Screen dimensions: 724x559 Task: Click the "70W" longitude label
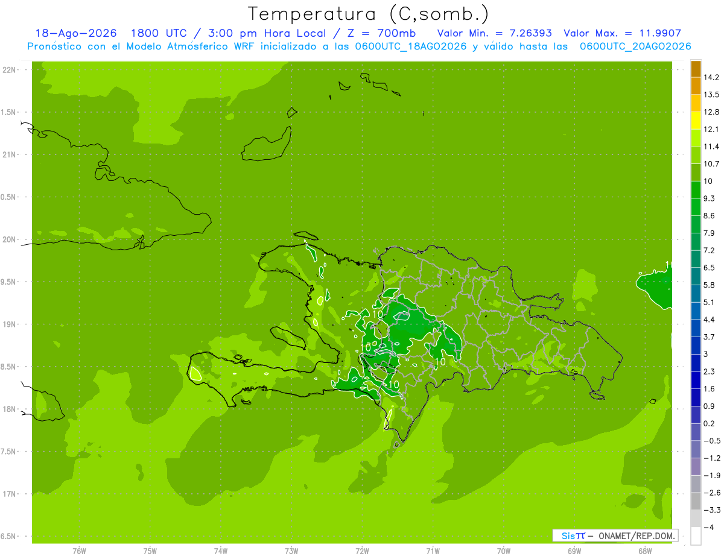(504, 551)
